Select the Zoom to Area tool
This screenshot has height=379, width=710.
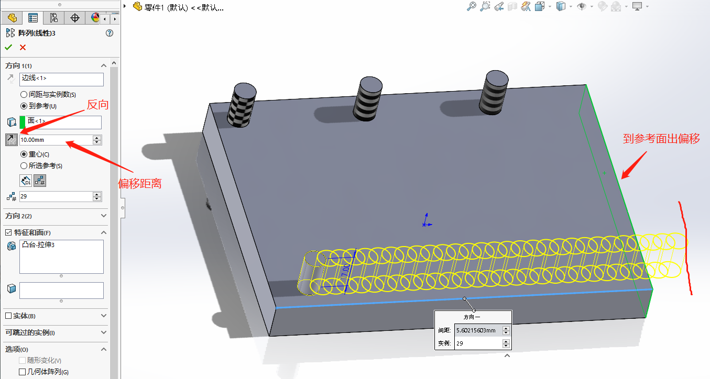485,6
